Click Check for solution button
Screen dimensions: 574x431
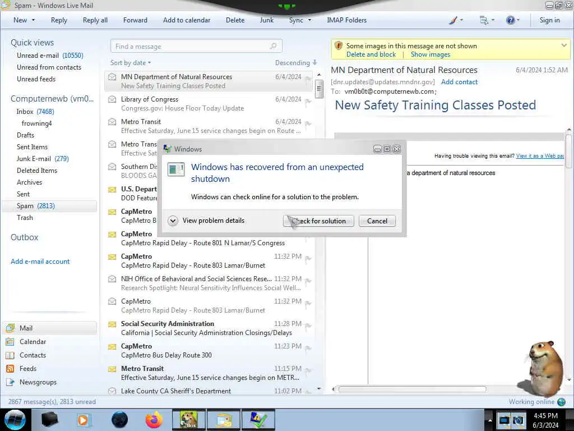tap(318, 221)
